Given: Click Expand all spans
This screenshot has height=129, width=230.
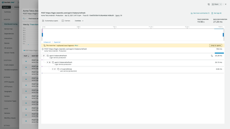Looking at the screenshot, I should pos(57,42).
